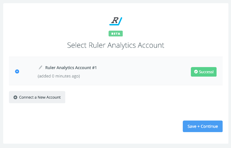The width and height of the screenshot is (231, 148).
Task: Click the word 'Continue' on the blue button
Action: 209,126
